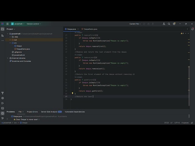
Task: Open the javawhw8 project dropdown
Action: click(18, 24)
